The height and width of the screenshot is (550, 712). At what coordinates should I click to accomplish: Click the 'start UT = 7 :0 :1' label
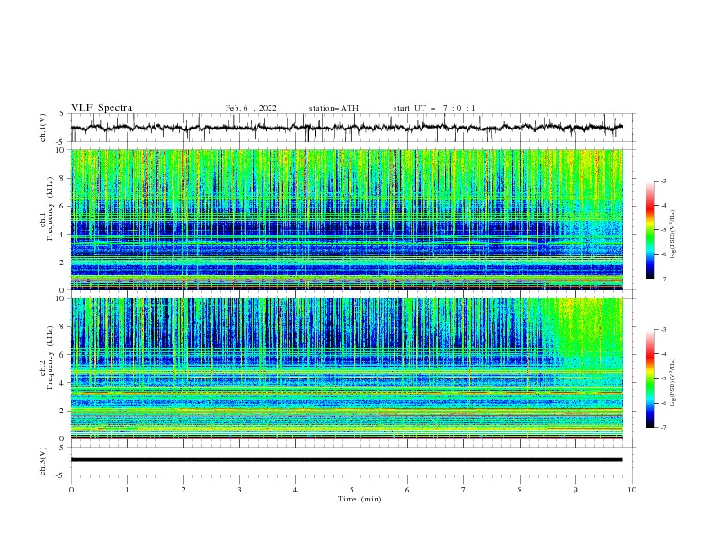pos(434,108)
